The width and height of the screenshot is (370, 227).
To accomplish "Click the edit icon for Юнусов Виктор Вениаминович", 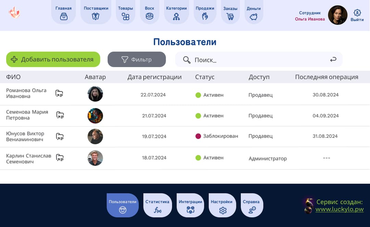I will click(59, 136).
